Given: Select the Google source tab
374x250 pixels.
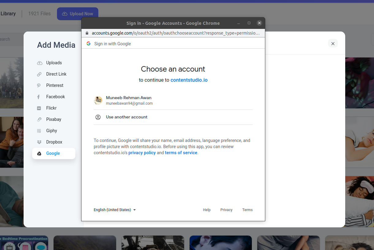Looking at the screenshot, I should coord(54,153).
